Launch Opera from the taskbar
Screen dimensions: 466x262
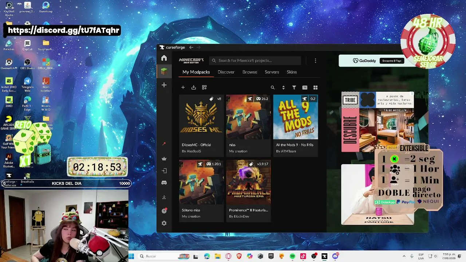pyautogui.click(x=228, y=256)
